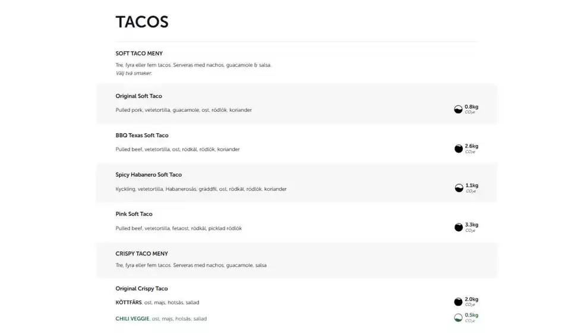Click the 3.3kg CO2e value
The width and height of the screenshot is (587, 333).
click(471, 225)
